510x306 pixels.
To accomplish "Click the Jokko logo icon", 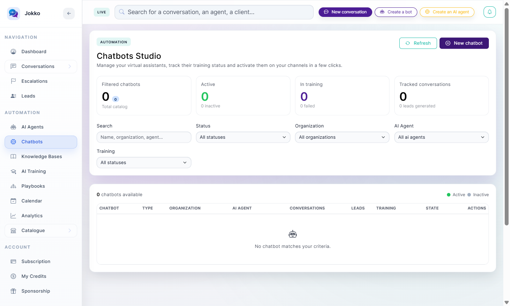I will click(x=13, y=13).
